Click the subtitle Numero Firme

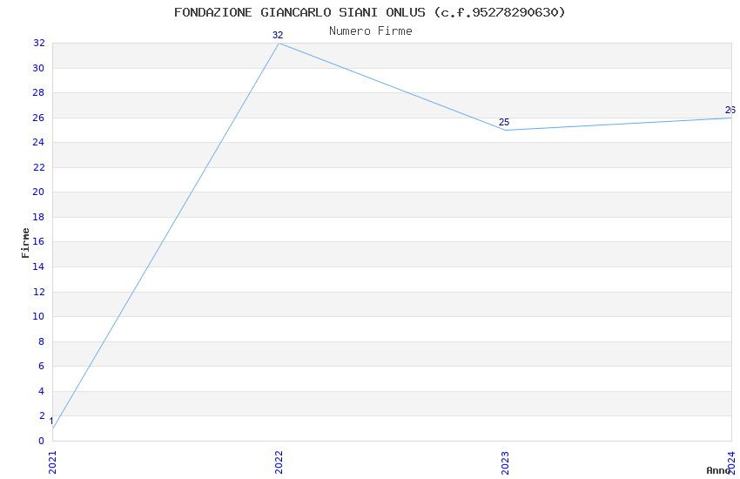pyautogui.click(x=371, y=31)
